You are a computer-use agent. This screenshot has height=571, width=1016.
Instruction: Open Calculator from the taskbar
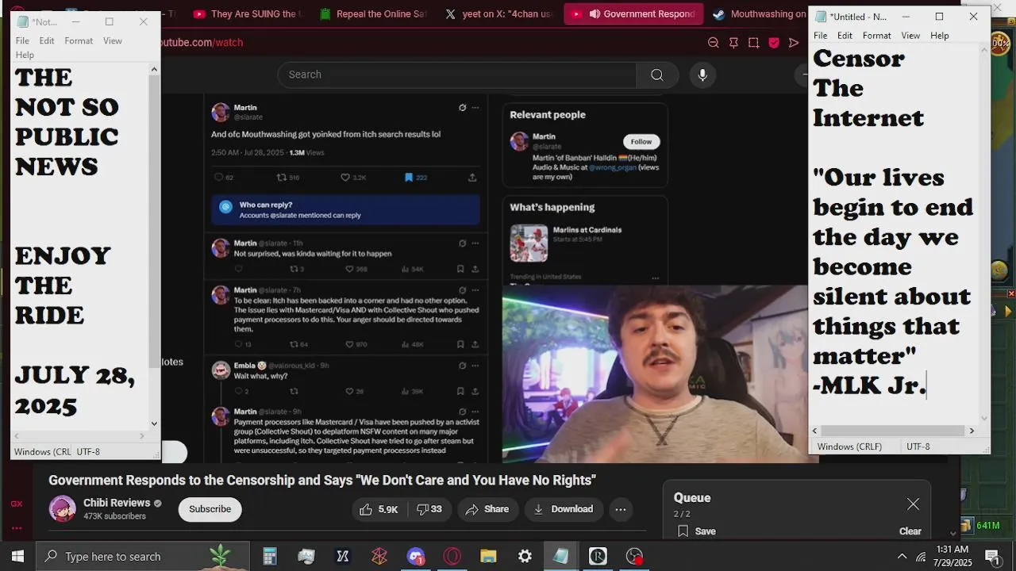tap(269, 556)
